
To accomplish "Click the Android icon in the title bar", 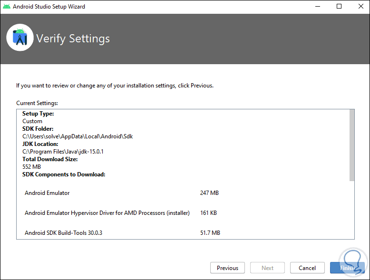I will click(7, 7).
